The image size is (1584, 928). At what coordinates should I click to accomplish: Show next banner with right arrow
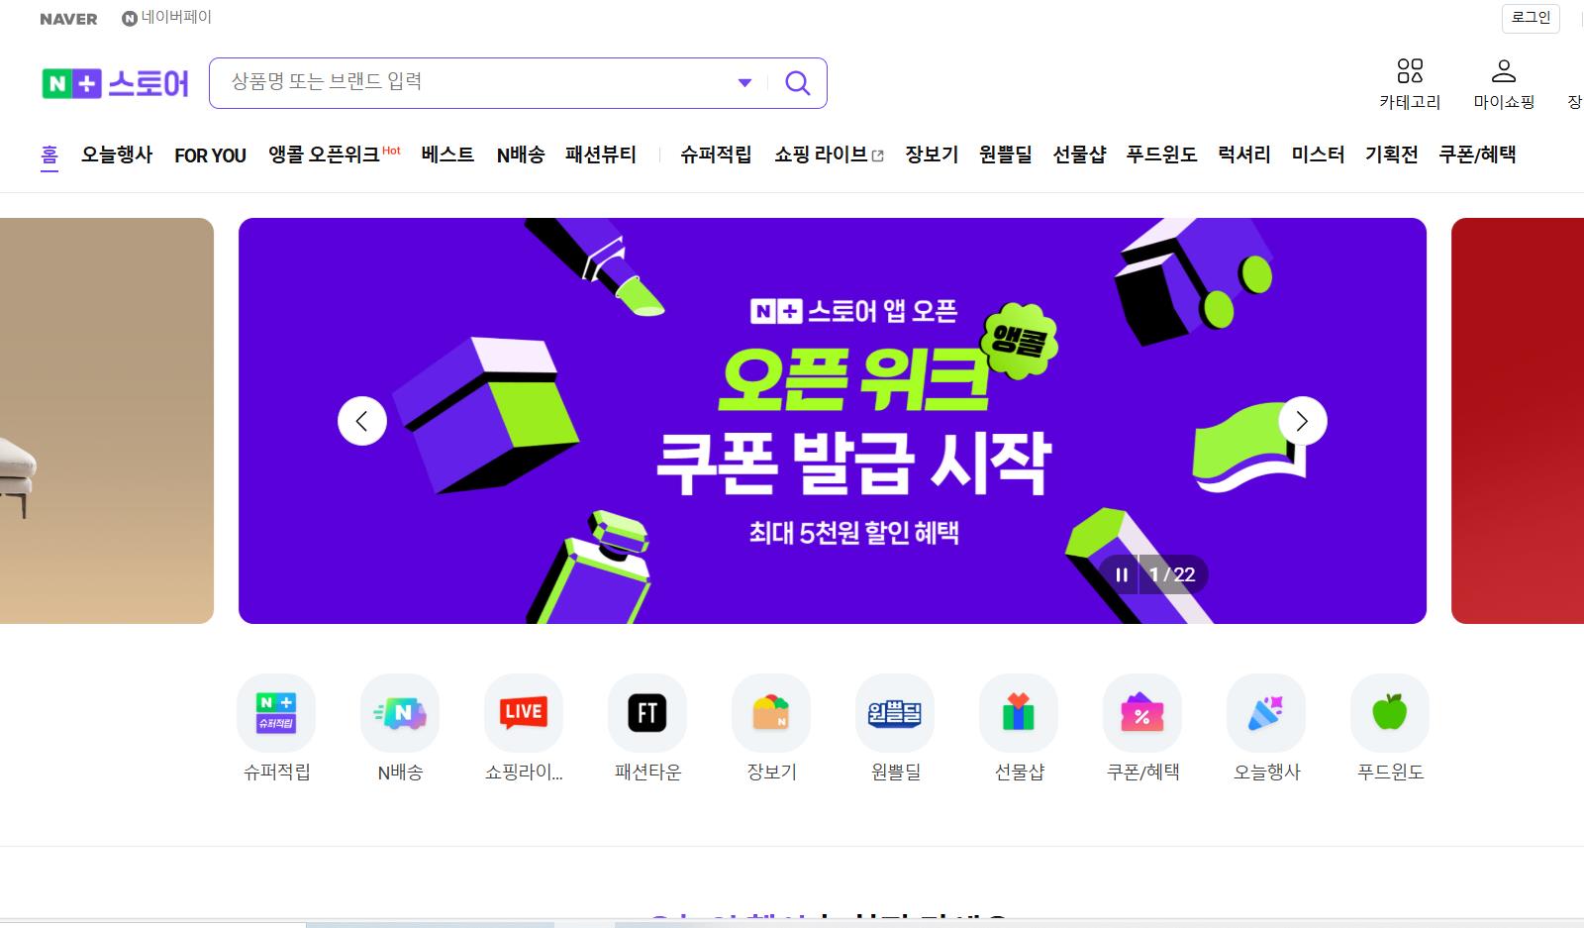1303,421
